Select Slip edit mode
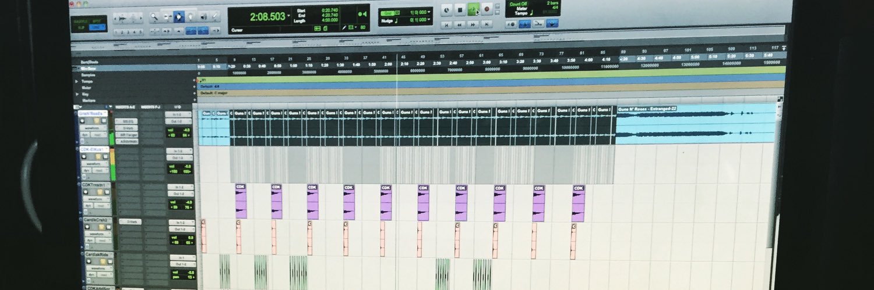This screenshot has height=290, width=874. (81, 27)
